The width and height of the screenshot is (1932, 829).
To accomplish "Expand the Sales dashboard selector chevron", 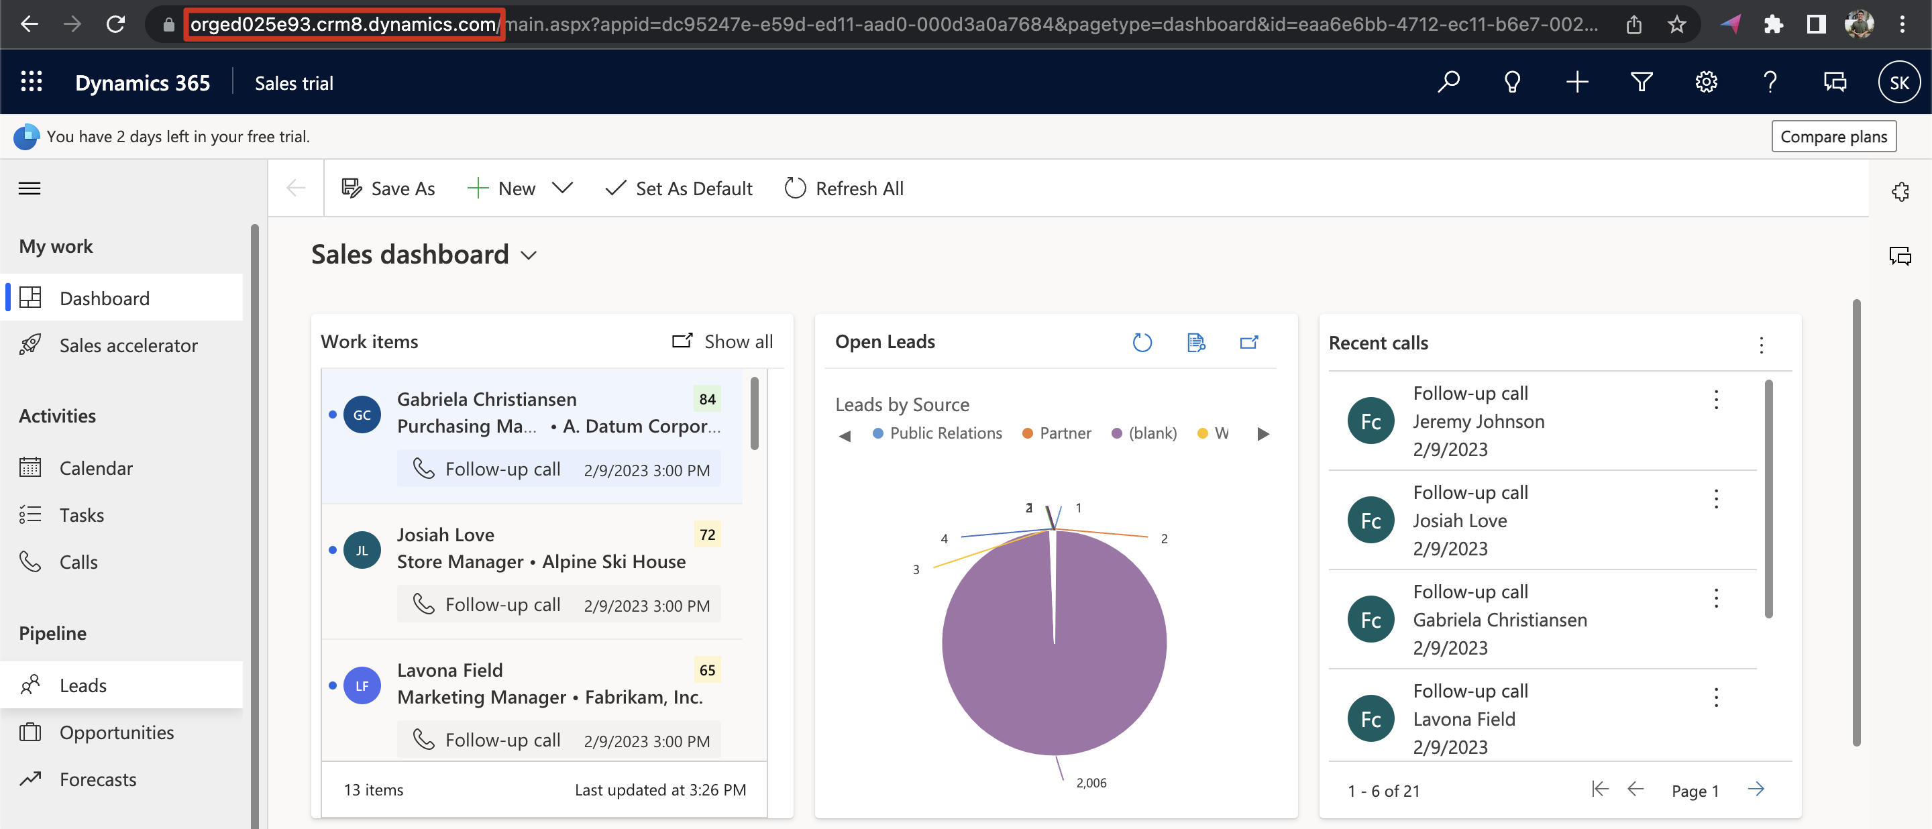I will coord(529,256).
